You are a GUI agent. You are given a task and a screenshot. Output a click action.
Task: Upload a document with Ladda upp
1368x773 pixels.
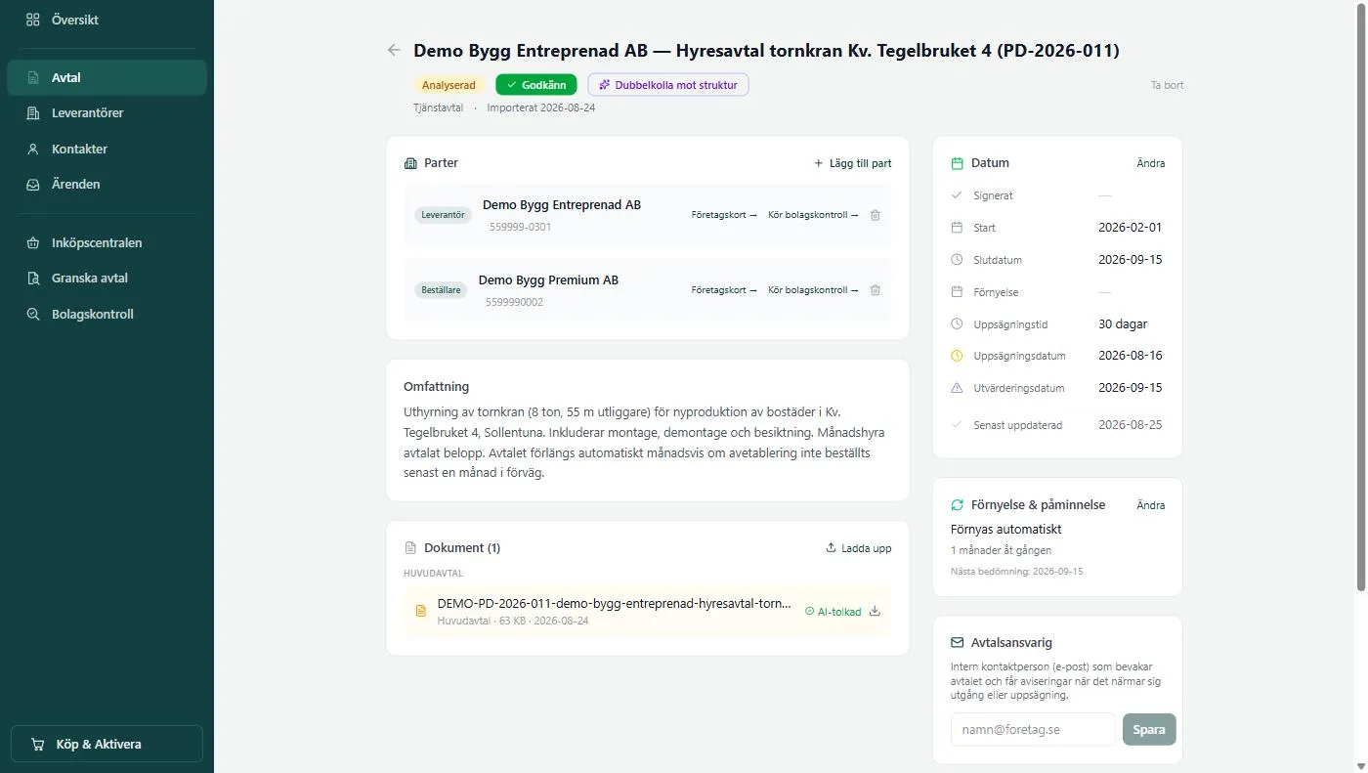859,548
